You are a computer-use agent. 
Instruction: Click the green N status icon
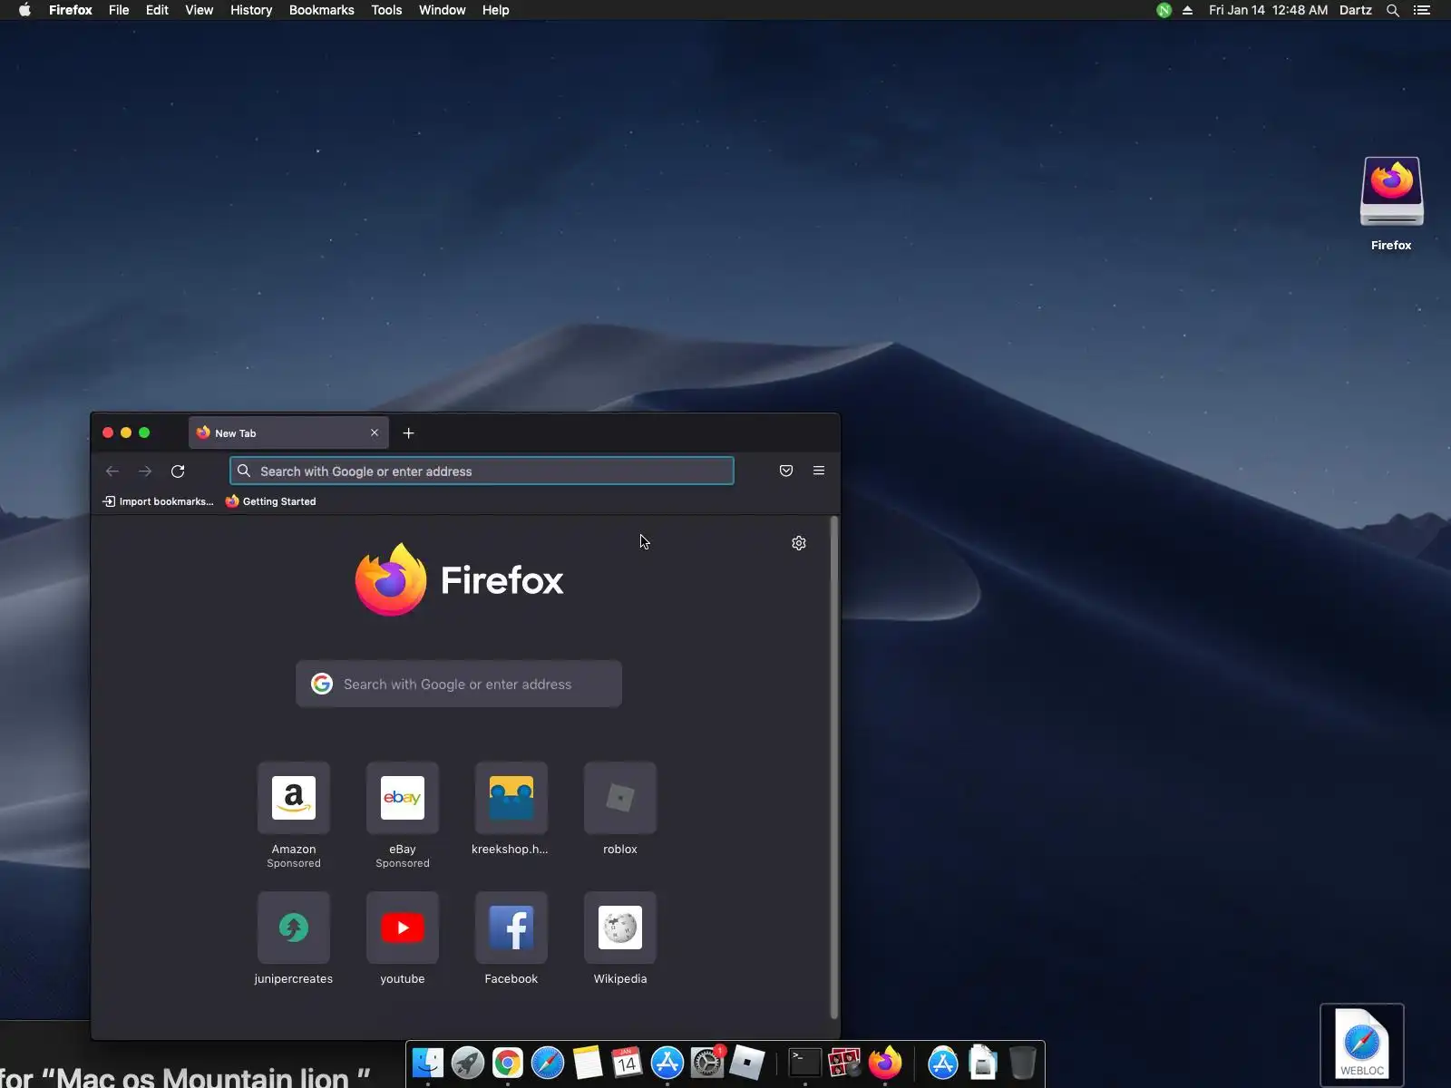(1164, 10)
